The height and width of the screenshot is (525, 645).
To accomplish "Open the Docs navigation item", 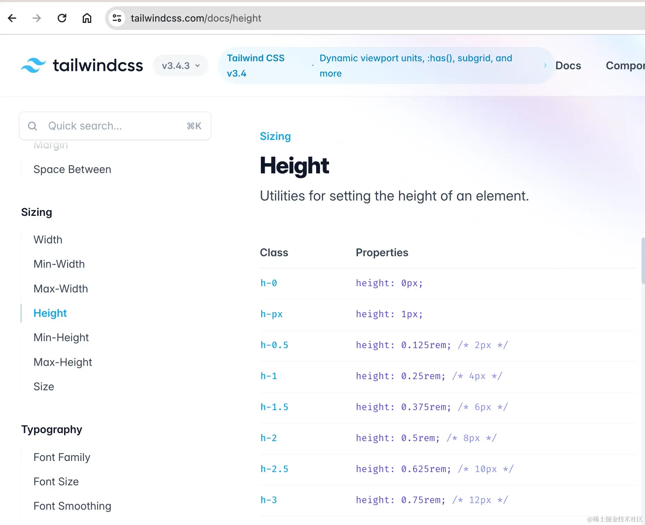I will click(568, 65).
